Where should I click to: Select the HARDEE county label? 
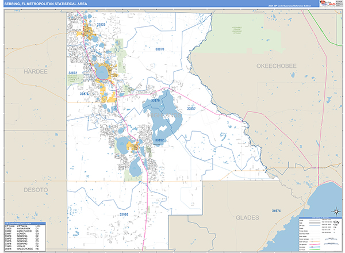pyautogui.click(x=36, y=71)
